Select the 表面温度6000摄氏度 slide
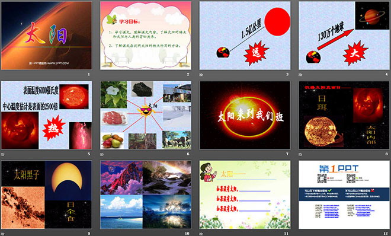391x236 pixels. pyautogui.click(x=46, y=115)
